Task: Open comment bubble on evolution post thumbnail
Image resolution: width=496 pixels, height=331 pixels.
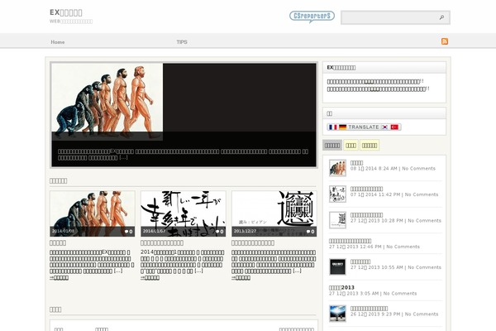Action: (x=127, y=232)
